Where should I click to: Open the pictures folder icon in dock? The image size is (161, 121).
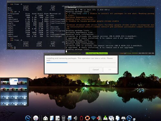(x=69, y=118)
